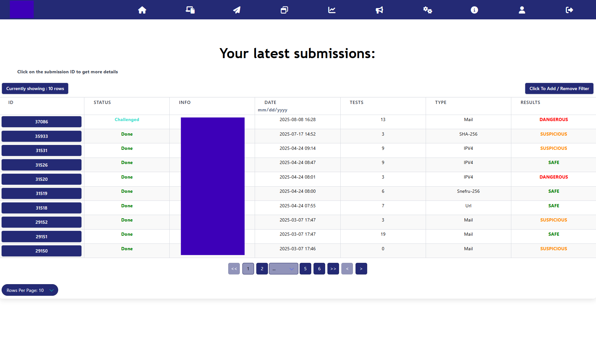This screenshot has width=596, height=340.
Task: Open the megaphone announcements icon
Action: [x=379, y=10]
